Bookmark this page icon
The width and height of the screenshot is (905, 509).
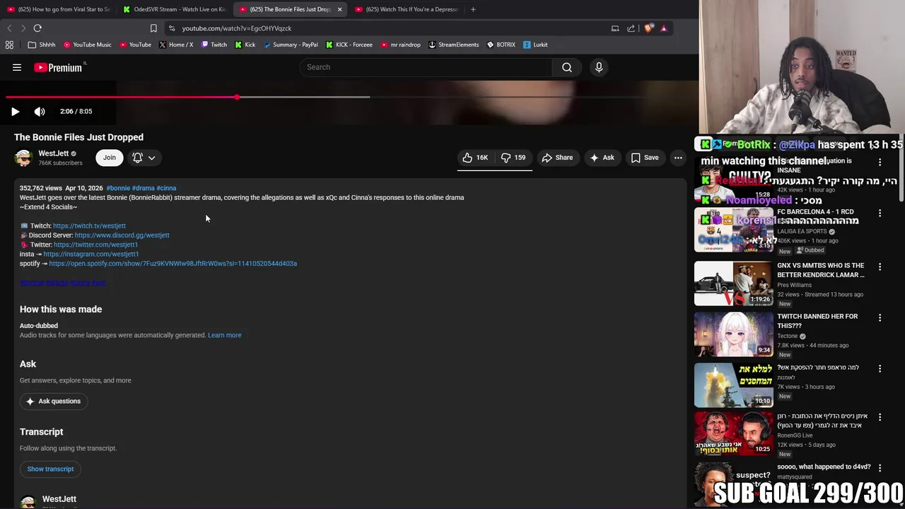[x=153, y=28]
